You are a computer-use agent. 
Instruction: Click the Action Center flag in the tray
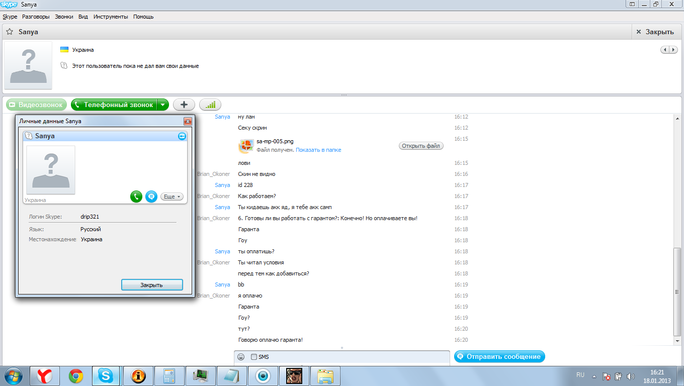607,376
